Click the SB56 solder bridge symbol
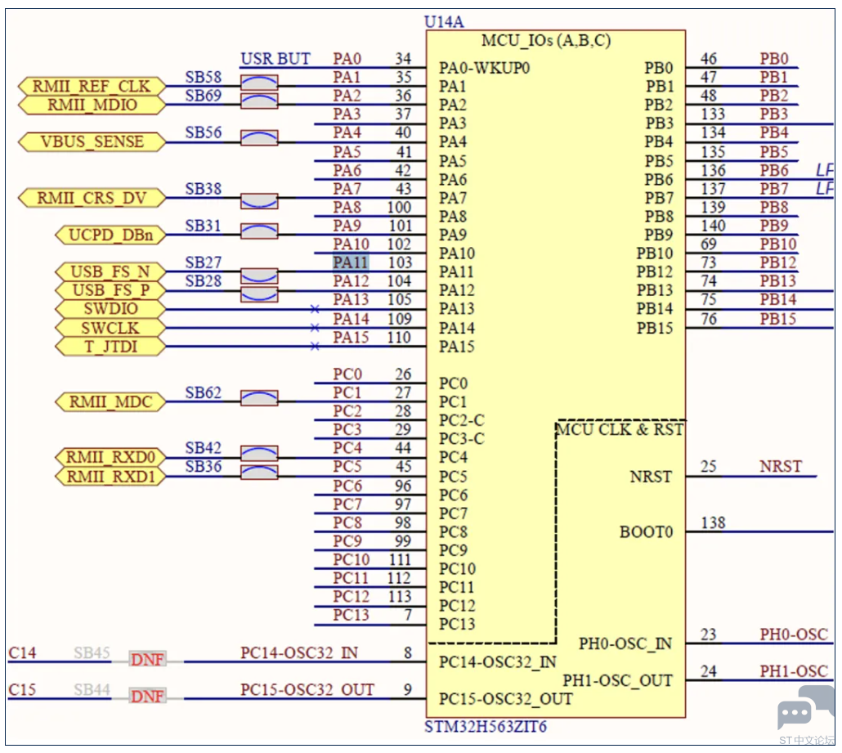 pyautogui.click(x=259, y=137)
